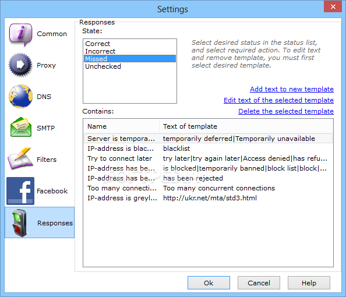Click the ukr.net/mta/std3.html template cell
Screen dimensions: 346x297
(x=210, y=198)
